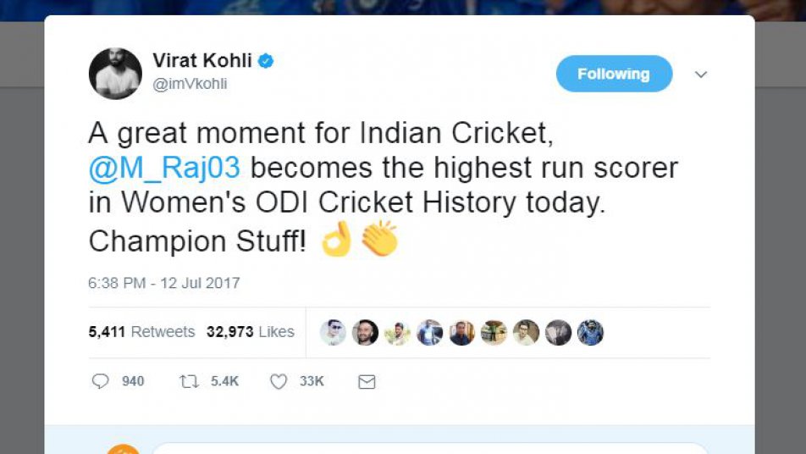Screen dimensions: 806x454
Task: Click the 33K likes count
Action: pyautogui.click(x=312, y=382)
